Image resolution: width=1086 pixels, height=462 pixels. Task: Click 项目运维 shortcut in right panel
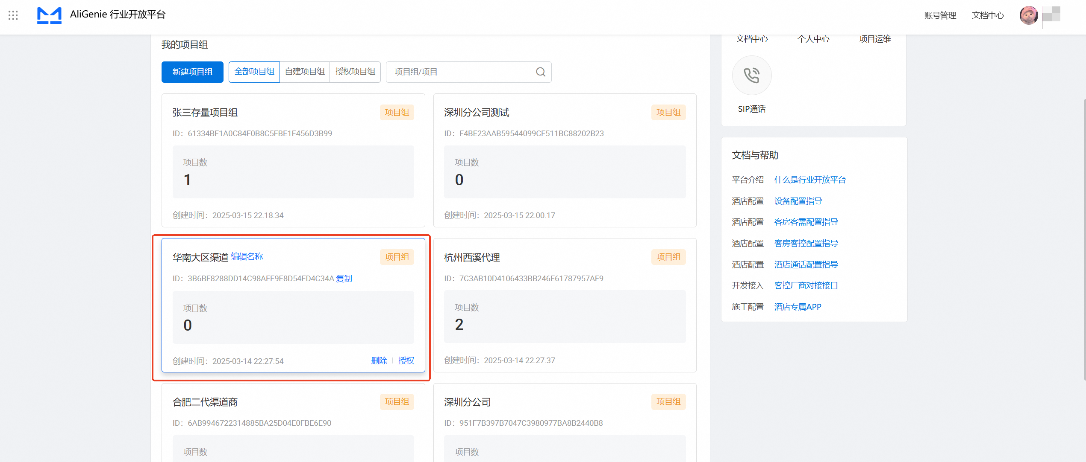pos(875,39)
